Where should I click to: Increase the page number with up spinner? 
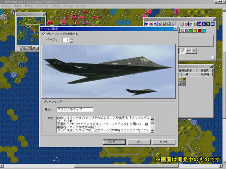(71, 38)
